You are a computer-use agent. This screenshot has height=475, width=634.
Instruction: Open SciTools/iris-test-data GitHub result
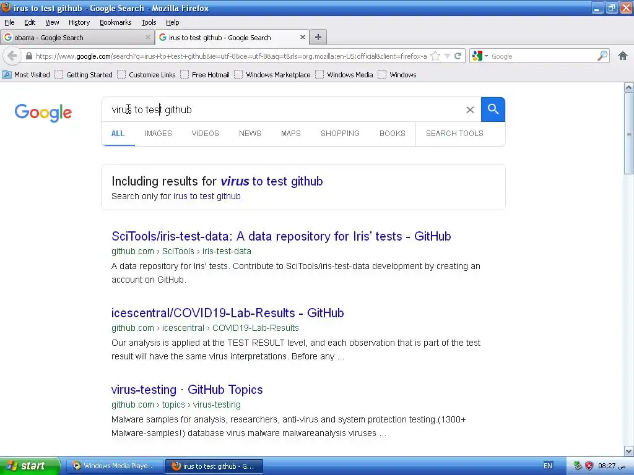pyautogui.click(x=281, y=236)
